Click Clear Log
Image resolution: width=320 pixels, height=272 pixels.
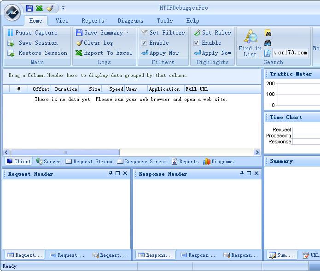point(94,43)
